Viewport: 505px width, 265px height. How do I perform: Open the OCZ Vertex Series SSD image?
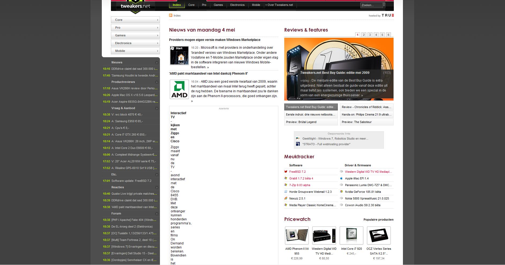pyautogui.click(x=379, y=236)
